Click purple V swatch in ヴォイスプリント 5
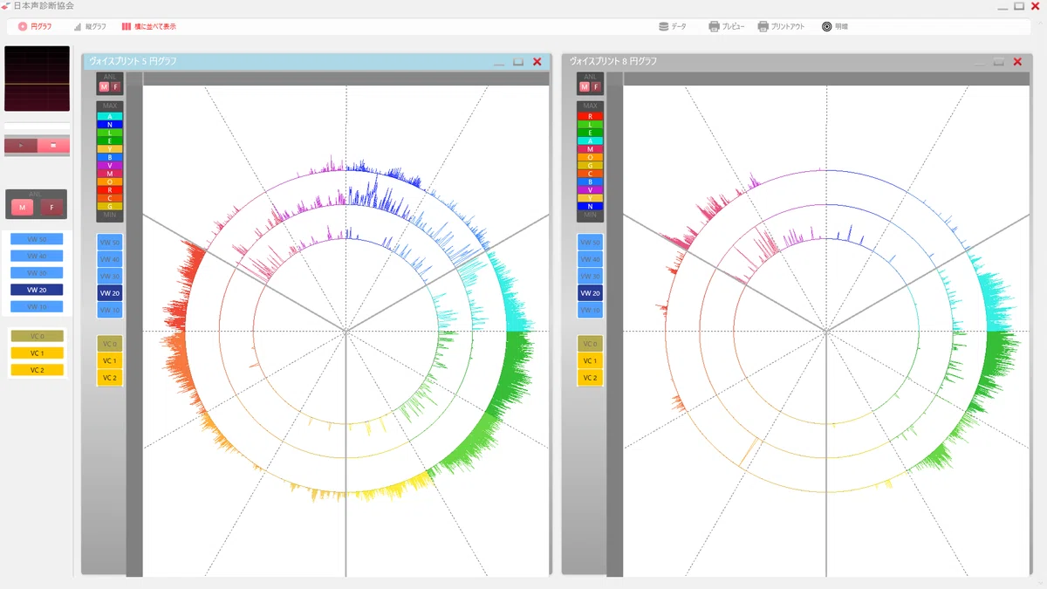 [x=110, y=165]
